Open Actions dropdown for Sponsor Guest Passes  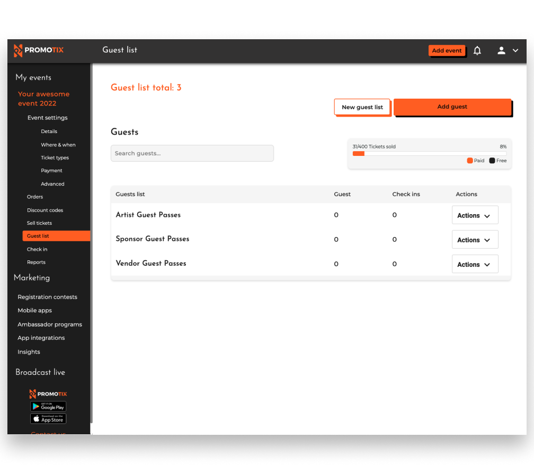coord(475,239)
